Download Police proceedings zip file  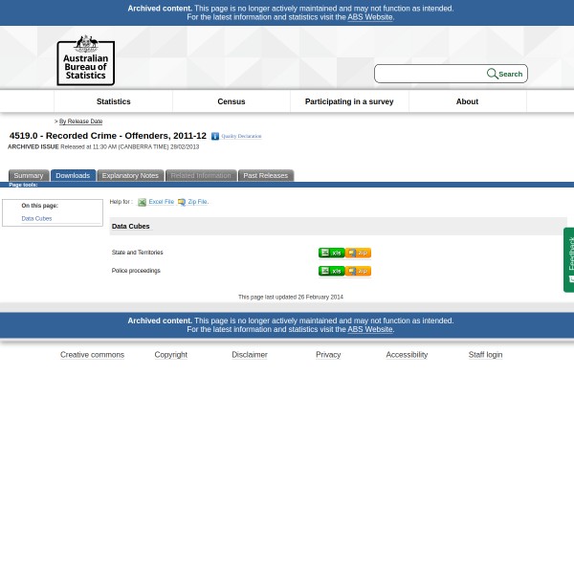pyautogui.click(x=359, y=271)
